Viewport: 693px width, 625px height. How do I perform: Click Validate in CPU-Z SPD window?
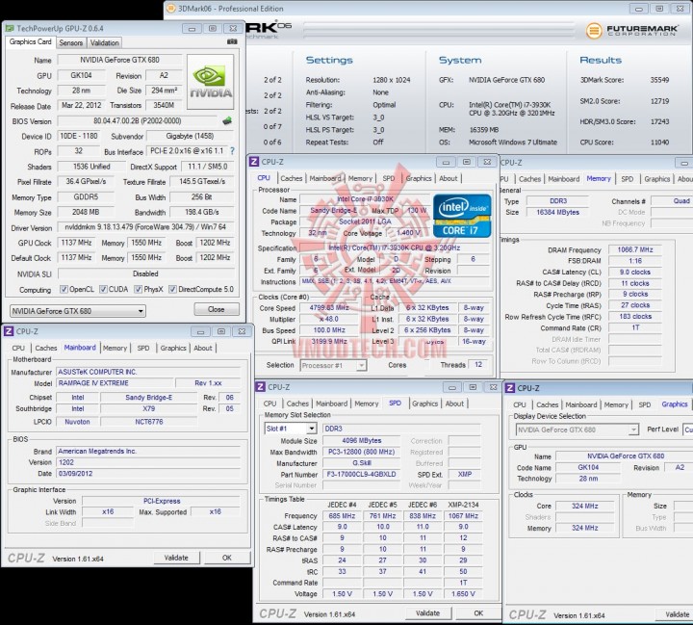(427, 613)
